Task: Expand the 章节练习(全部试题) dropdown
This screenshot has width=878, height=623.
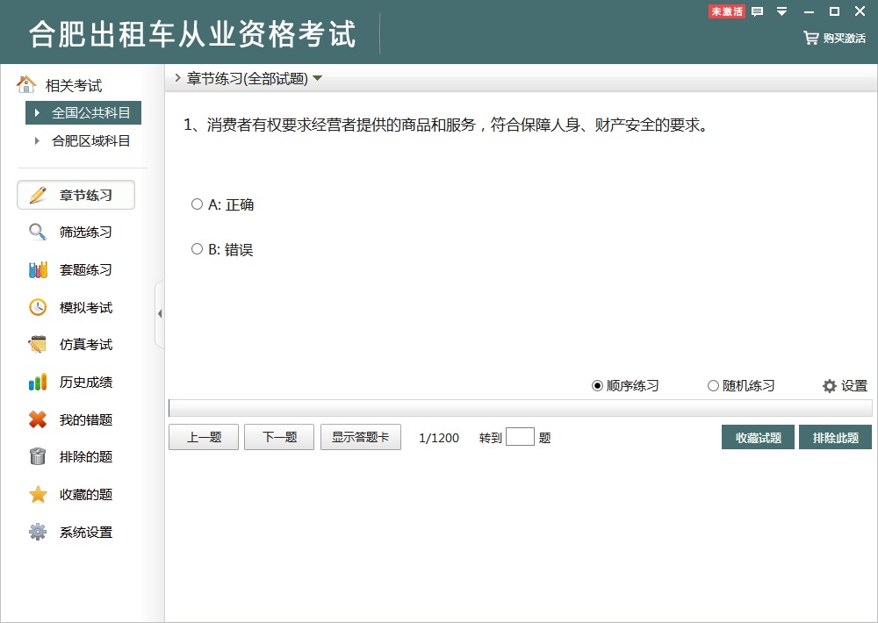Action: tap(317, 78)
